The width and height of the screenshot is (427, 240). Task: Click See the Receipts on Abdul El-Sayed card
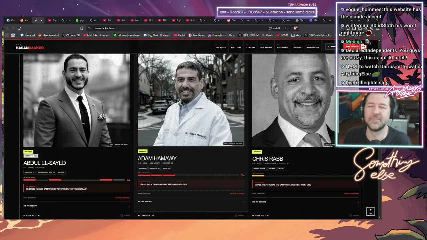pos(30,206)
